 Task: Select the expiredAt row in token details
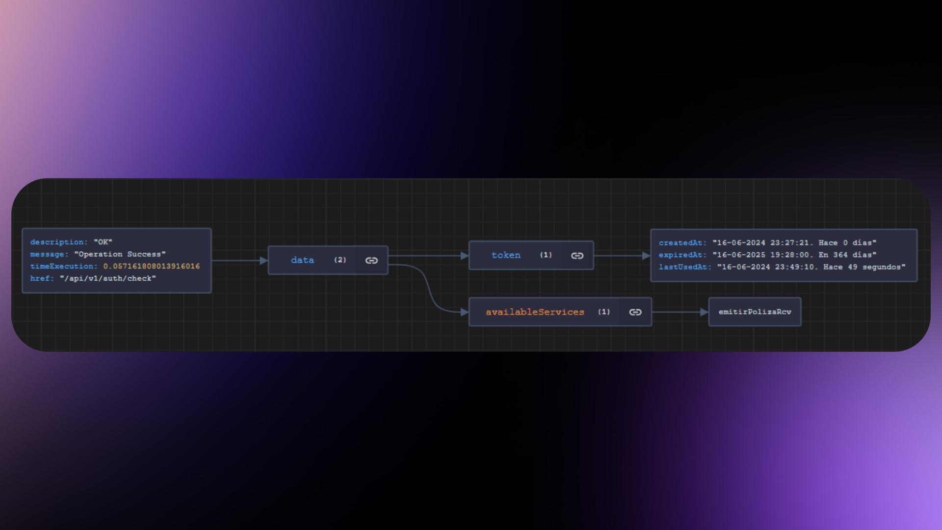click(767, 255)
